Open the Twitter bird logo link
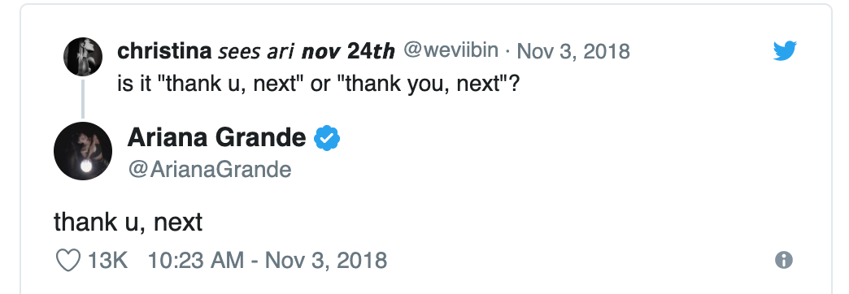Image resolution: width=849 pixels, height=294 pixels. pos(785,51)
